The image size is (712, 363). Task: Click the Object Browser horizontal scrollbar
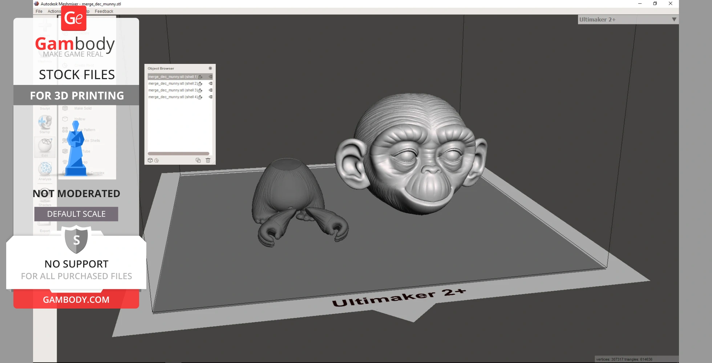178,154
